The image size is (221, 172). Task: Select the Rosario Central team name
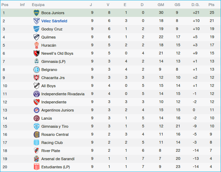pos(55,134)
